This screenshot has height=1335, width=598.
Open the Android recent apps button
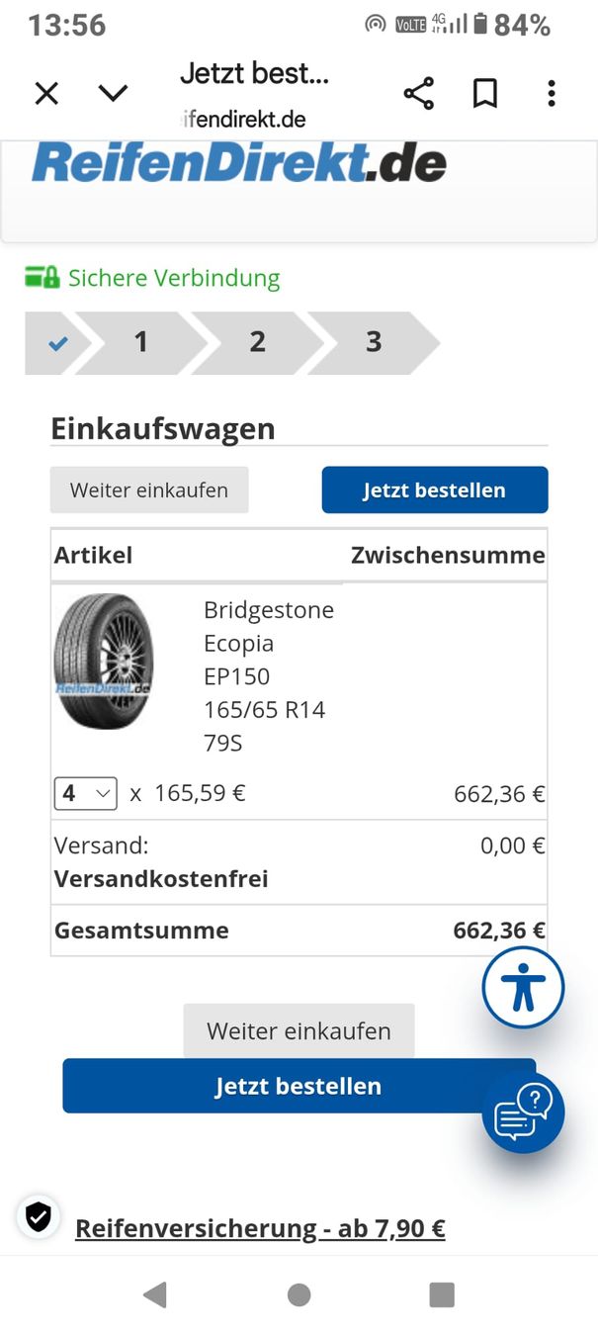(442, 1294)
